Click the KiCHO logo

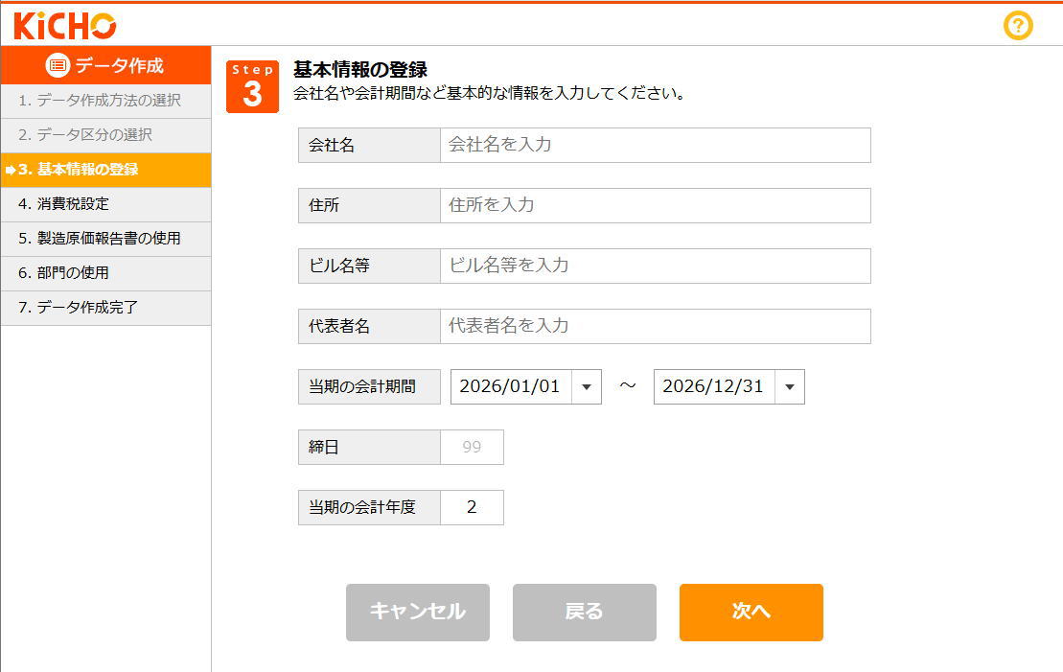(x=65, y=26)
